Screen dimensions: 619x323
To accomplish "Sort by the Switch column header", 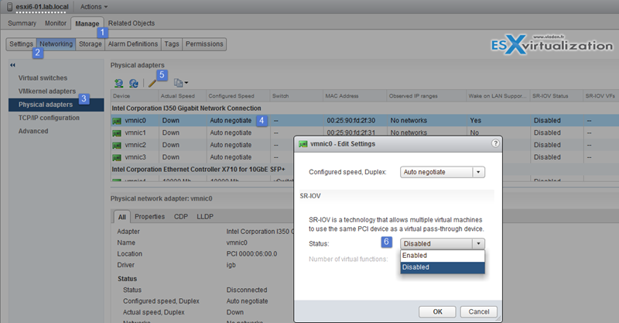I will [296, 96].
